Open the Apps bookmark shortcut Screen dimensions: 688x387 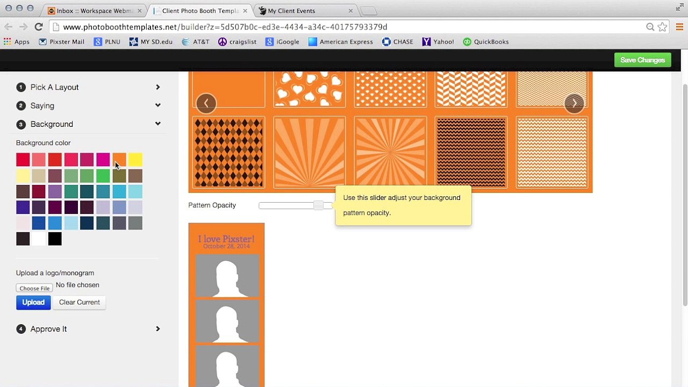pos(17,42)
